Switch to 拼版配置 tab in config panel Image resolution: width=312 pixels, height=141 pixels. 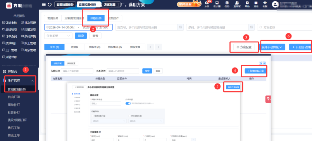(71, 63)
